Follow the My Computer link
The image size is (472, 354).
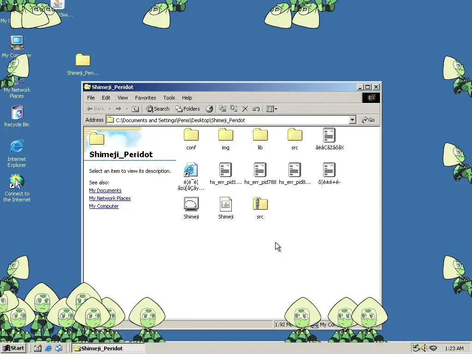pos(104,206)
